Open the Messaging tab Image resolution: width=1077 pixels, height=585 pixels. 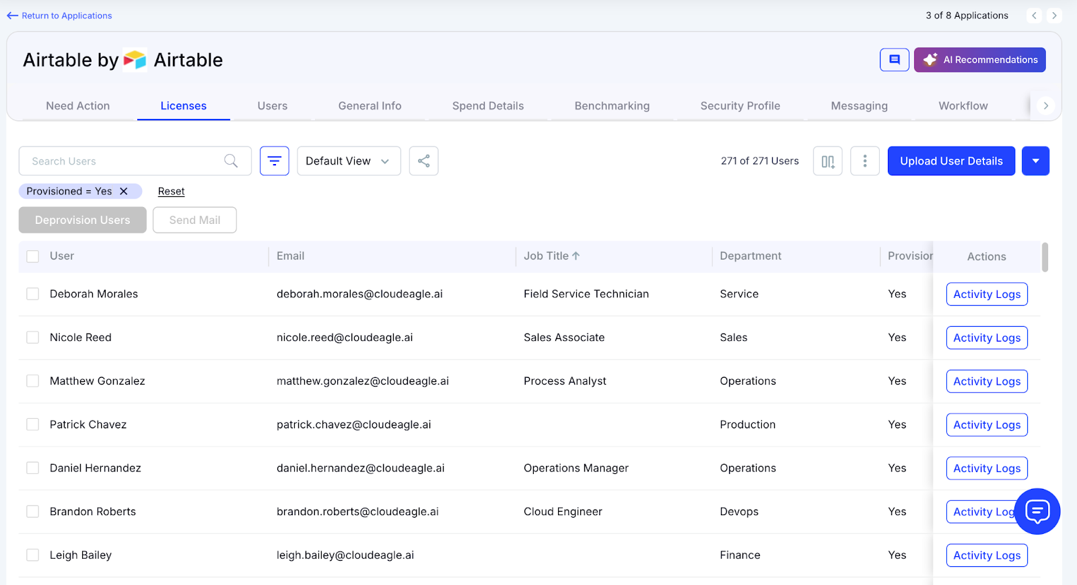coord(859,106)
